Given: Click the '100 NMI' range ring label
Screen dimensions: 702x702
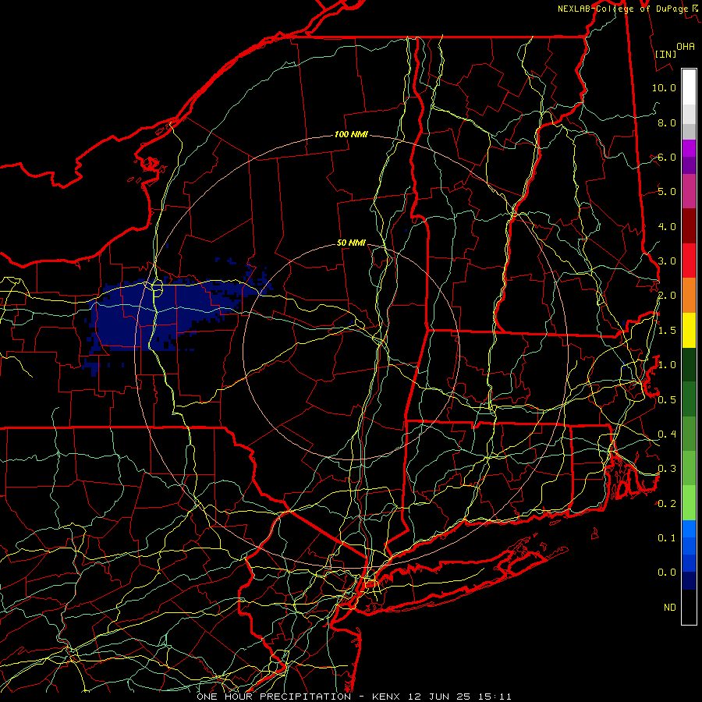Looking at the screenshot, I should [x=351, y=134].
